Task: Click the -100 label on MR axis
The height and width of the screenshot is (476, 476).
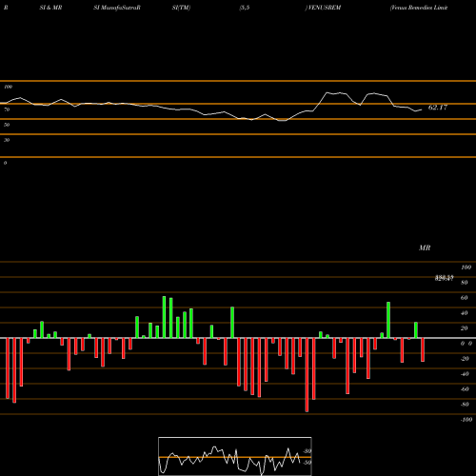Action: 466,420
